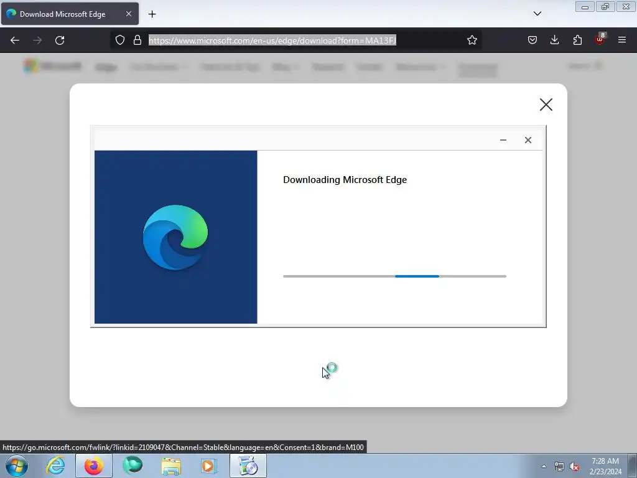Image resolution: width=637 pixels, height=478 pixels.
Task: Reload the current page
Action: [x=60, y=40]
